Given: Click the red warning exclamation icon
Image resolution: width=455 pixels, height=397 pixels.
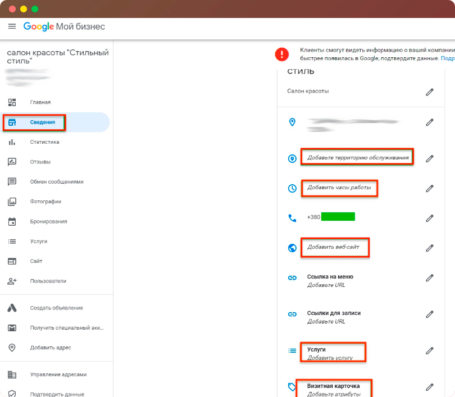Looking at the screenshot, I should pos(282,54).
